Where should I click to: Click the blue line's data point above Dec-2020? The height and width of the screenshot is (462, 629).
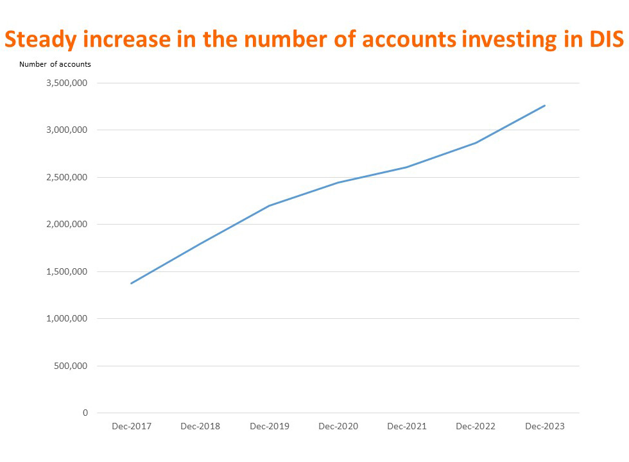click(x=338, y=182)
